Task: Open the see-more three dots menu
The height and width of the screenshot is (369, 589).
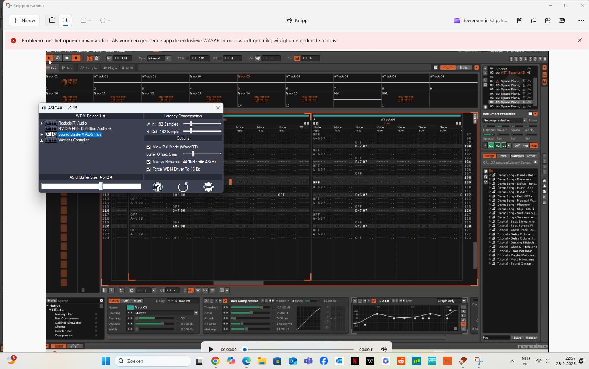Action: coord(581,20)
